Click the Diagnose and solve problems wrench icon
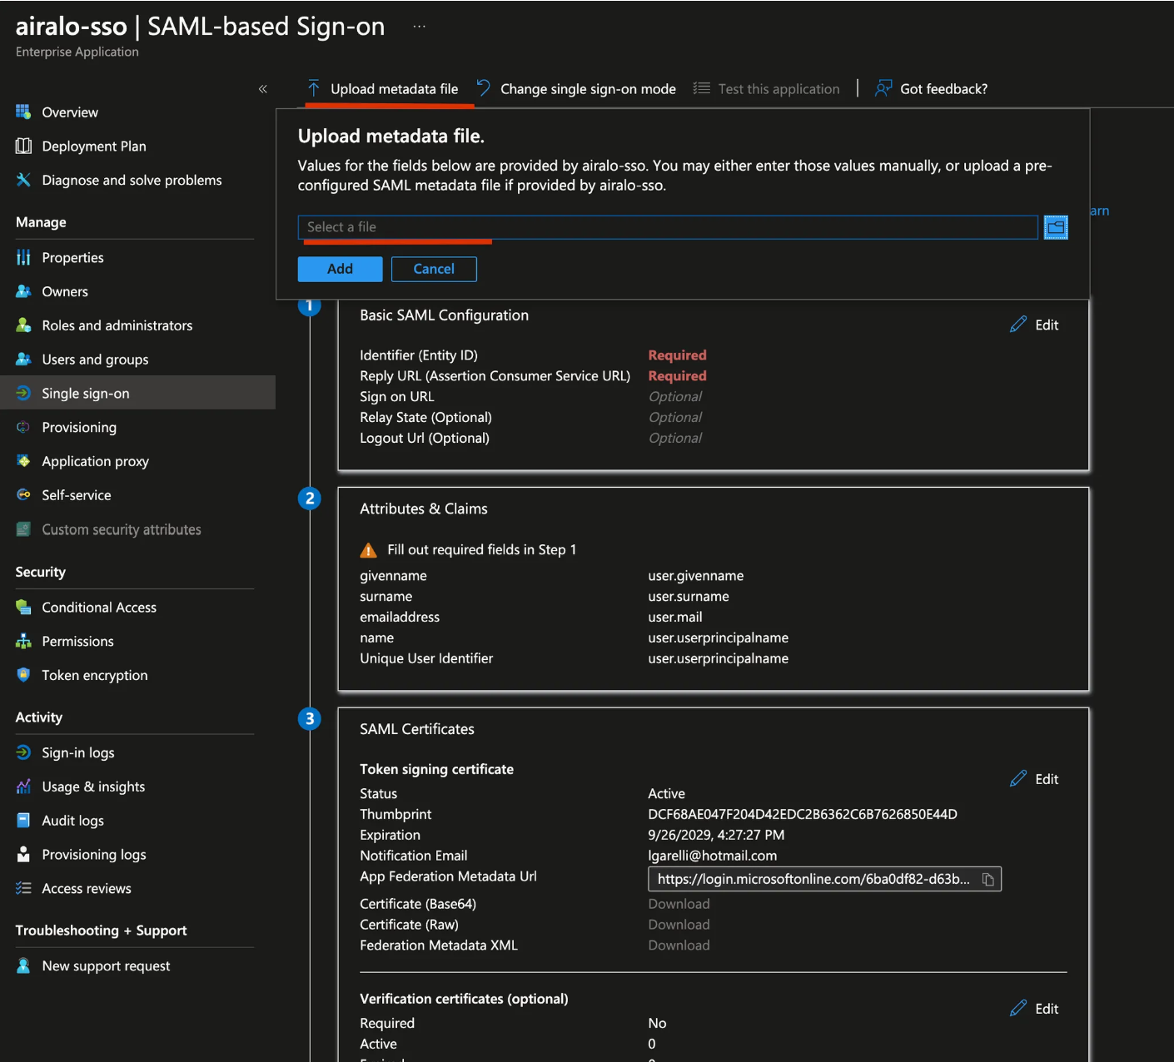Screen dimensions: 1174x1062 (23, 180)
